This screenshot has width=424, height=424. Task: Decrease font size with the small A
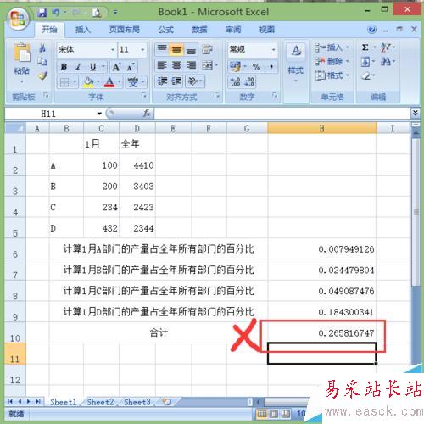131,67
